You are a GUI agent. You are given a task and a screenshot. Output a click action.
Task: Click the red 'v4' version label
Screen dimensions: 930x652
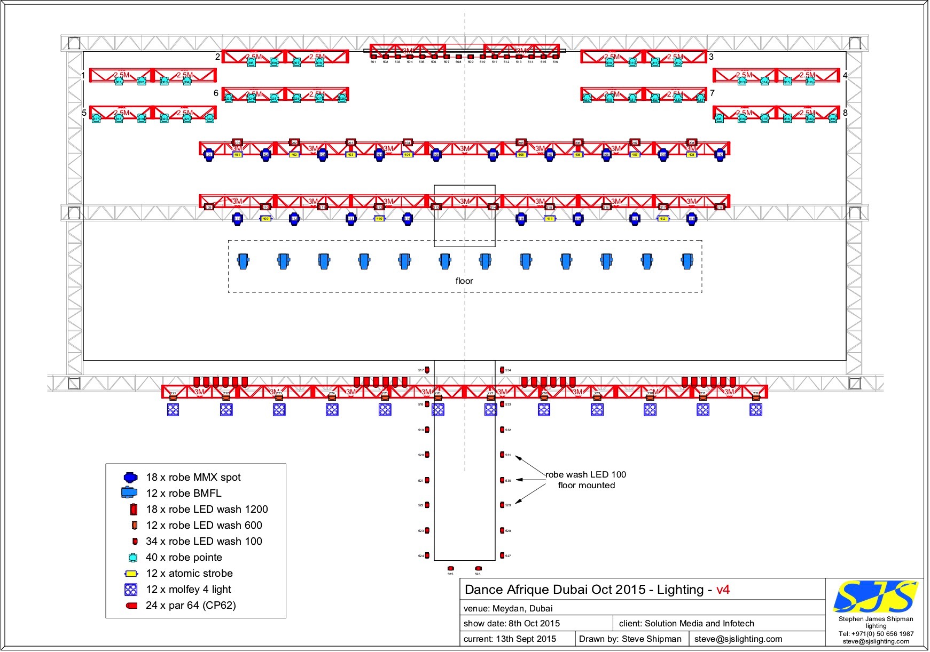click(x=723, y=590)
